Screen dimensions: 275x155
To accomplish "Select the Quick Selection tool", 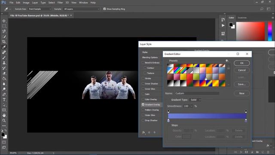I will pyautogui.click(x=4, y=37).
